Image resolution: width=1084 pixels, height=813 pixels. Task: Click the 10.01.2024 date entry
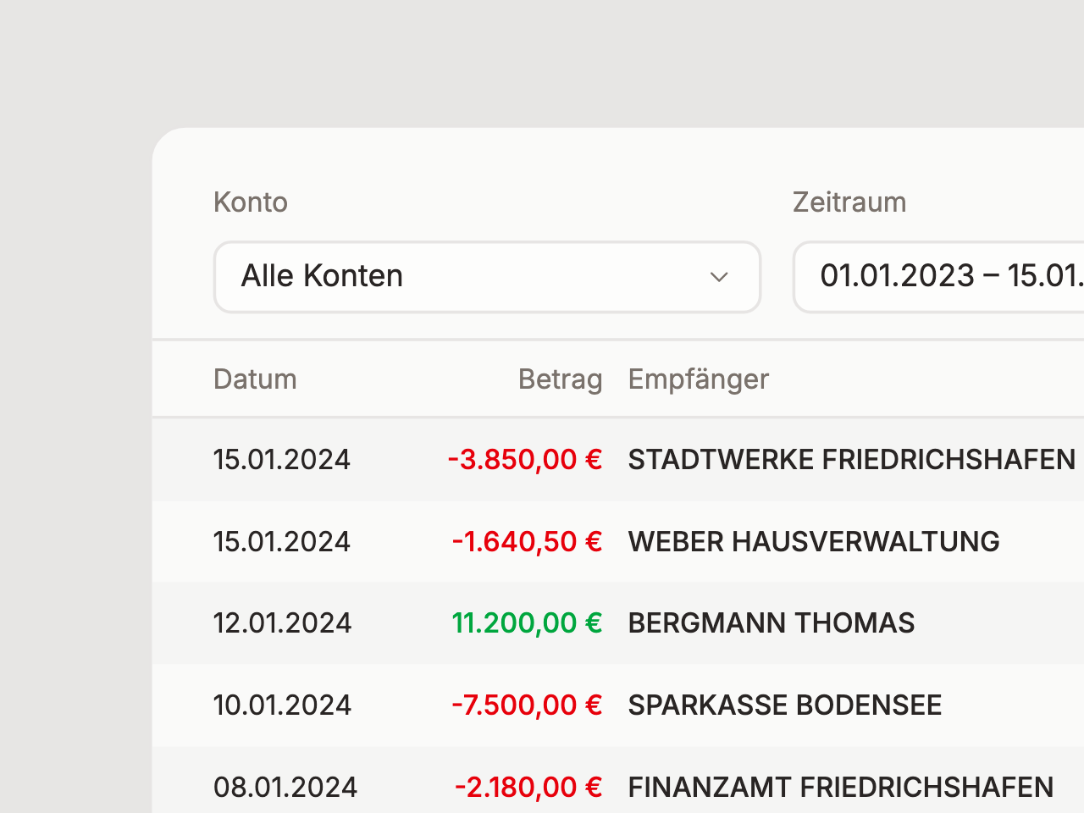coord(282,704)
